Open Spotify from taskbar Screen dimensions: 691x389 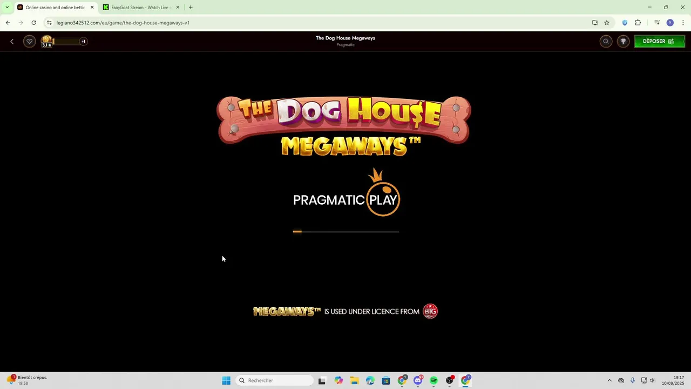(x=434, y=380)
